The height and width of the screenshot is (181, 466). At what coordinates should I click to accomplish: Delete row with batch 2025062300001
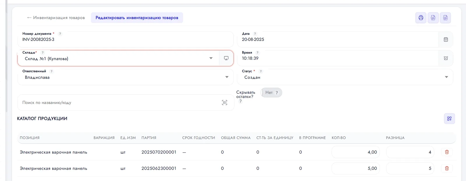coord(447,168)
